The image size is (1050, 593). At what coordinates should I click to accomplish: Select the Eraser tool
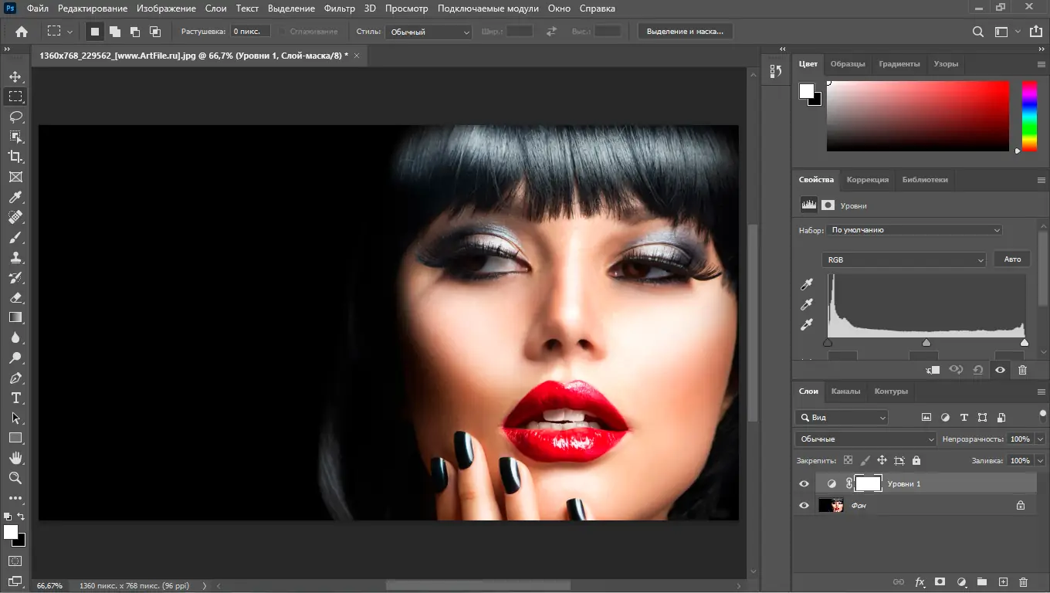pos(15,297)
